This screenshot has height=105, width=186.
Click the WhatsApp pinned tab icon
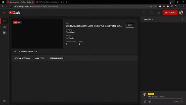[3, 2]
